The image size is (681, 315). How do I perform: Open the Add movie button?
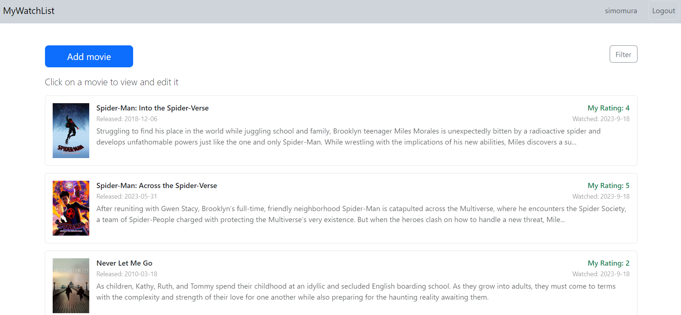tap(89, 56)
